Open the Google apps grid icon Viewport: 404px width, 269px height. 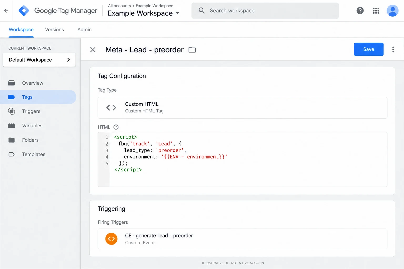(x=376, y=11)
